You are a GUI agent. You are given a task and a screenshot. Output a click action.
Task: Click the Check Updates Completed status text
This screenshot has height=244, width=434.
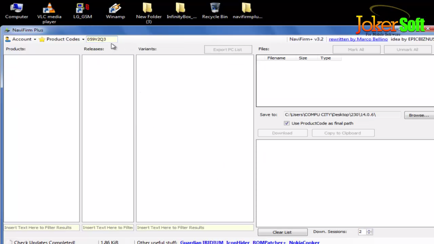coord(45,242)
